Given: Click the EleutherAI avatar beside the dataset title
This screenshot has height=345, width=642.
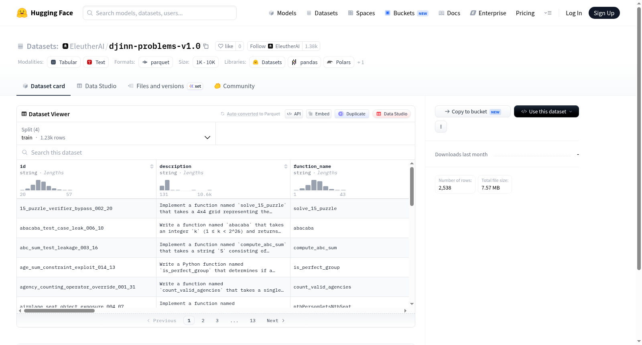Looking at the screenshot, I should click(65, 46).
